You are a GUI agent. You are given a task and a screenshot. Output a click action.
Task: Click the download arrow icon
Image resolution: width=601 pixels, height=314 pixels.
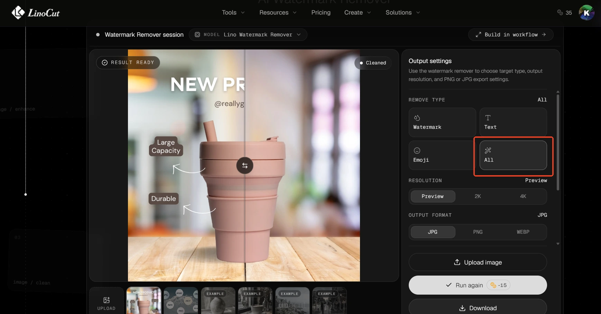(462, 308)
